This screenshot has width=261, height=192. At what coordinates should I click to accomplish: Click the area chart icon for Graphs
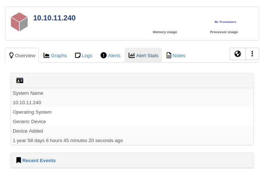(x=47, y=55)
